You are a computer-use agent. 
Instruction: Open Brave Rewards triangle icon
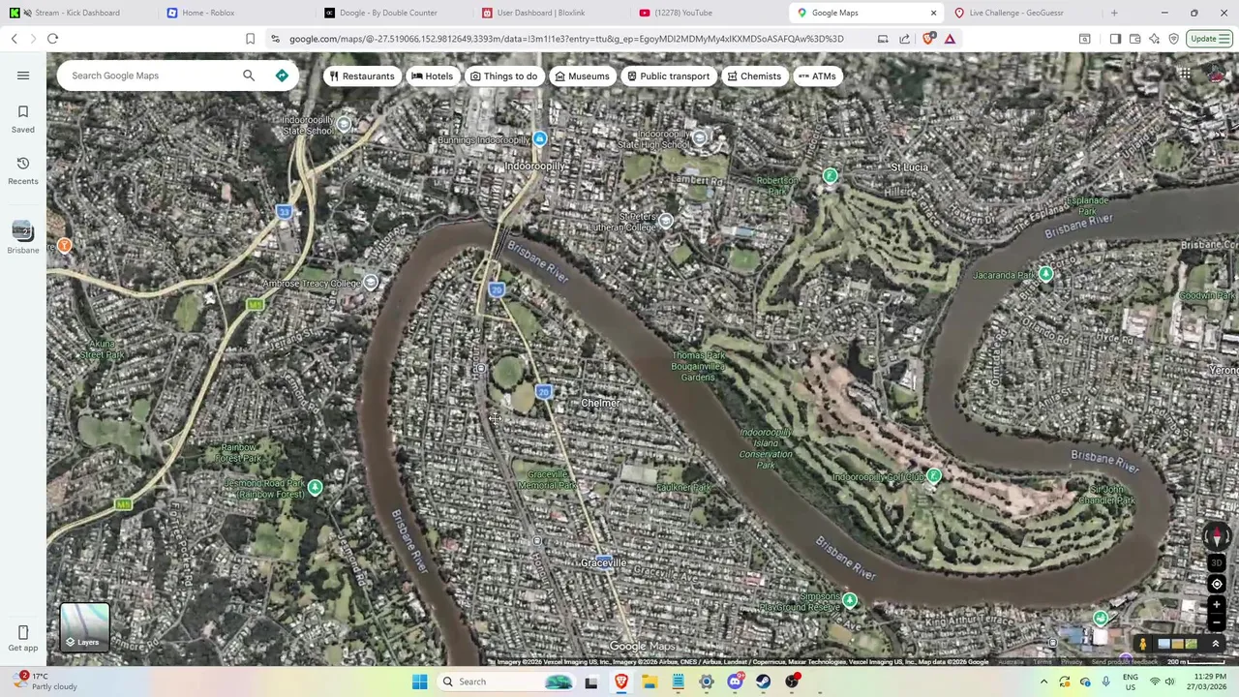tap(950, 39)
